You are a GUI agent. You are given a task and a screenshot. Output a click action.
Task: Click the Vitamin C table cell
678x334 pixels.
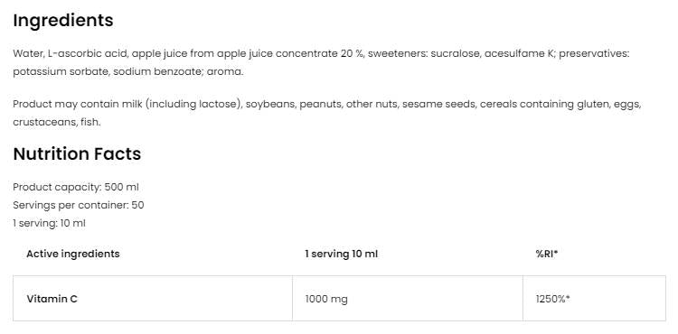[x=153, y=299]
